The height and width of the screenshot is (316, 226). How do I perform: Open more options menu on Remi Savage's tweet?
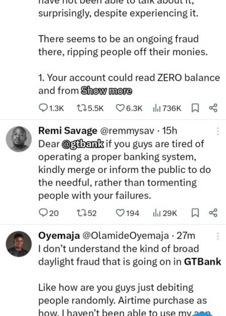[218, 131]
